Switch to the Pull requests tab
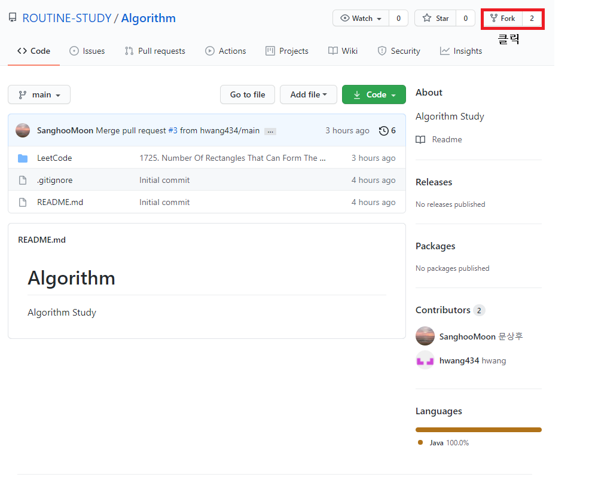This screenshot has width=589, height=477. (155, 51)
